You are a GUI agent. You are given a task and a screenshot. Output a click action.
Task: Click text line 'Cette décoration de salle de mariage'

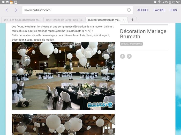pos(61,35)
